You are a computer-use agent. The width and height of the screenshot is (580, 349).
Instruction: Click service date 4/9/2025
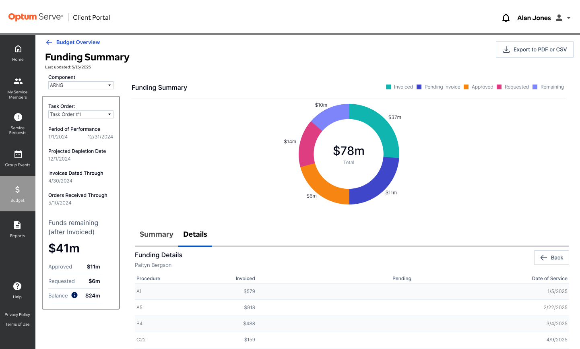click(557, 340)
